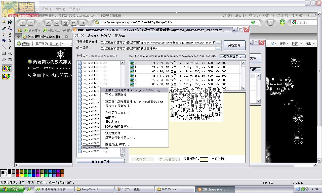Viewport: 322px width, 193px height.
Task: Launch the IE quick launch icon
Action: (29, 189)
